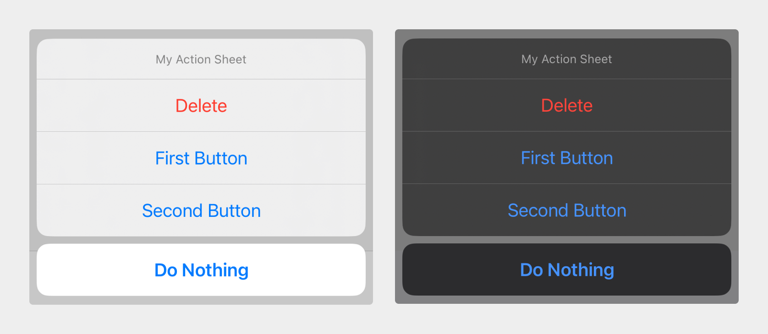Click separator between dark sheet title and Delete
The height and width of the screenshot is (334, 768).
[x=567, y=79]
